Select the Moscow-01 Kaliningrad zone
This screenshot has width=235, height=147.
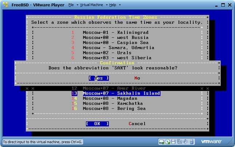pos(115,33)
